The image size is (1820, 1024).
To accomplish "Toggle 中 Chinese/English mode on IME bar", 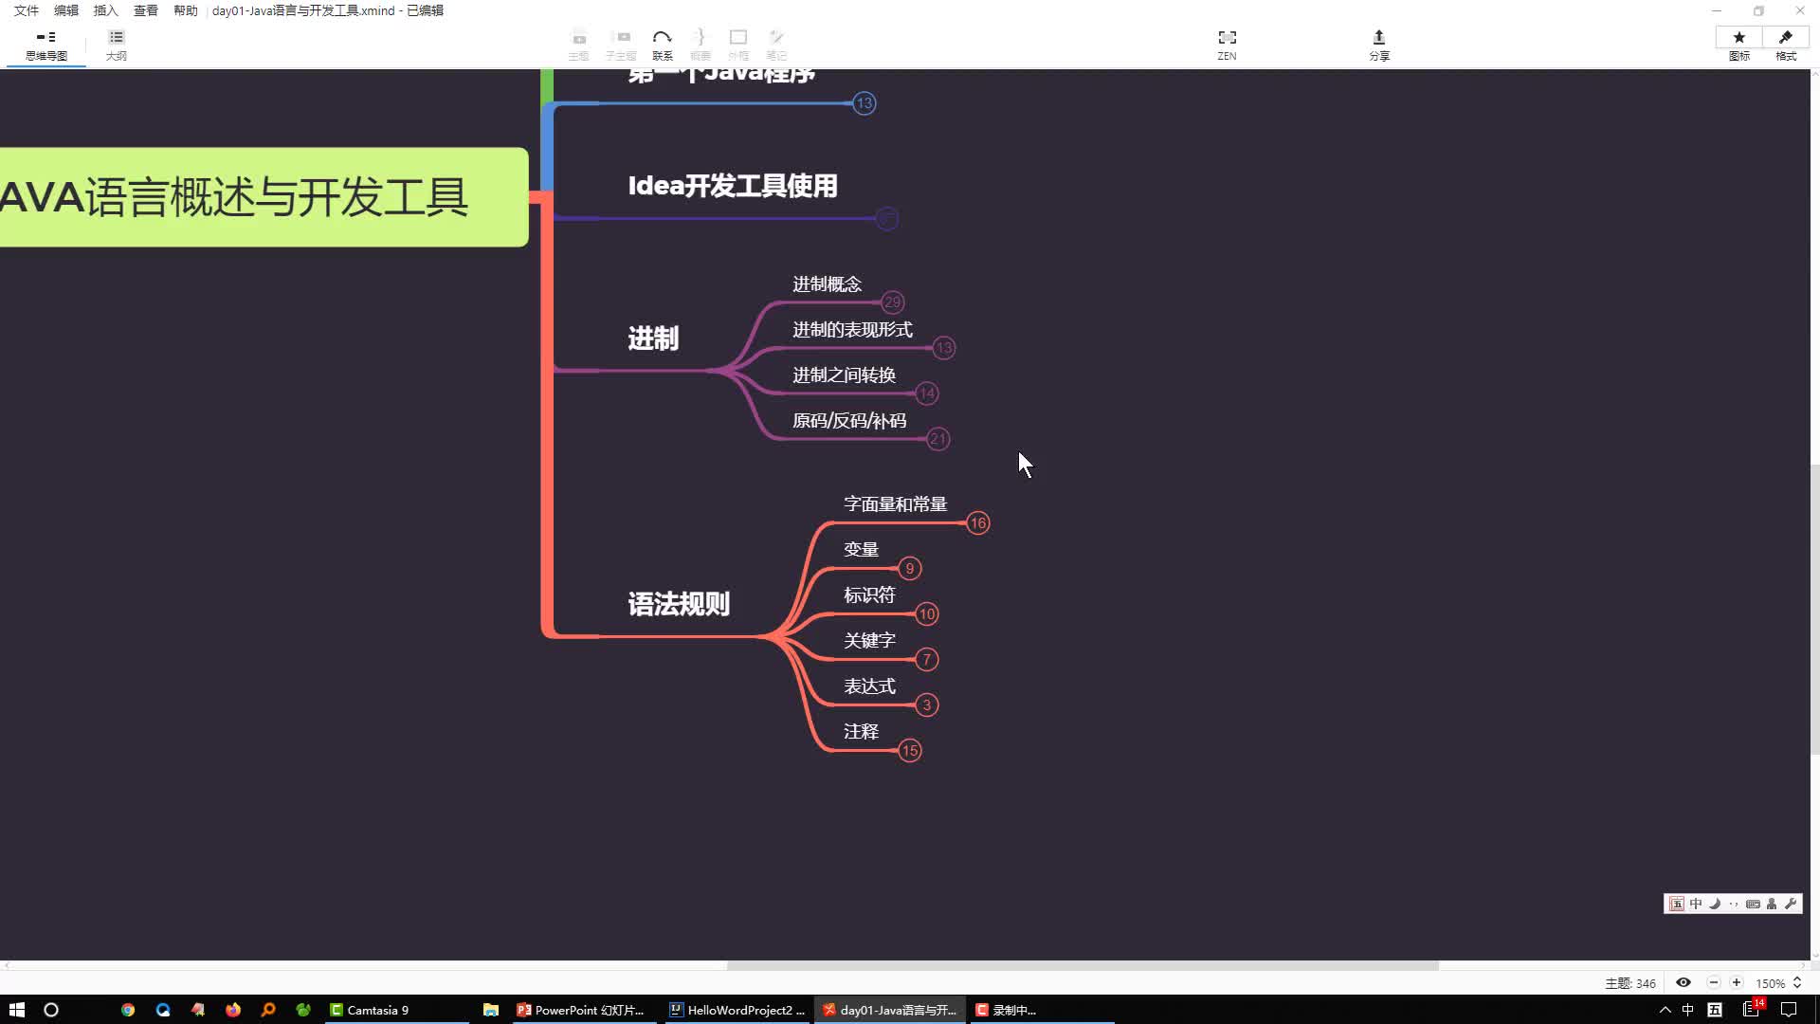I will coord(1696,904).
